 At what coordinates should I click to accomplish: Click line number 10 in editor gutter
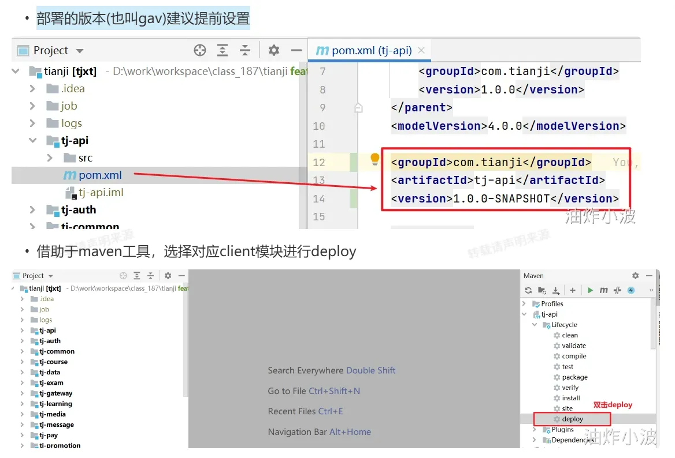pyautogui.click(x=319, y=126)
